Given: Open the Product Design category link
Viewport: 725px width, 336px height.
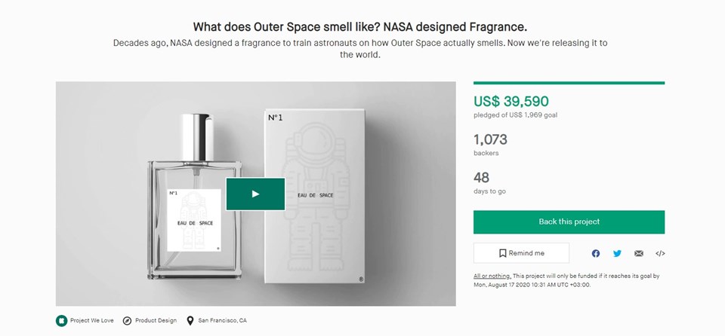Looking at the screenshot, I should (x=156, y=320).
